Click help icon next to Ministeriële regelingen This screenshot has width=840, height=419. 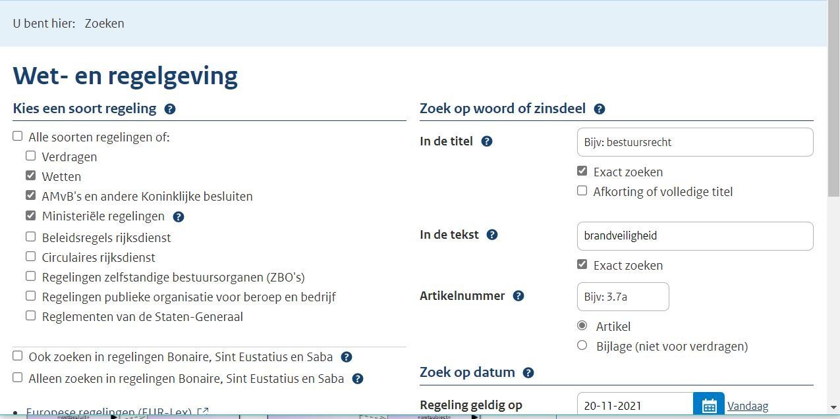(179, 216)
